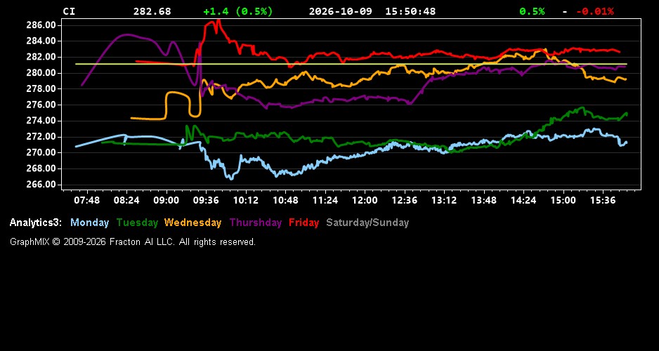Click the 08:24 time axis label

126,201
